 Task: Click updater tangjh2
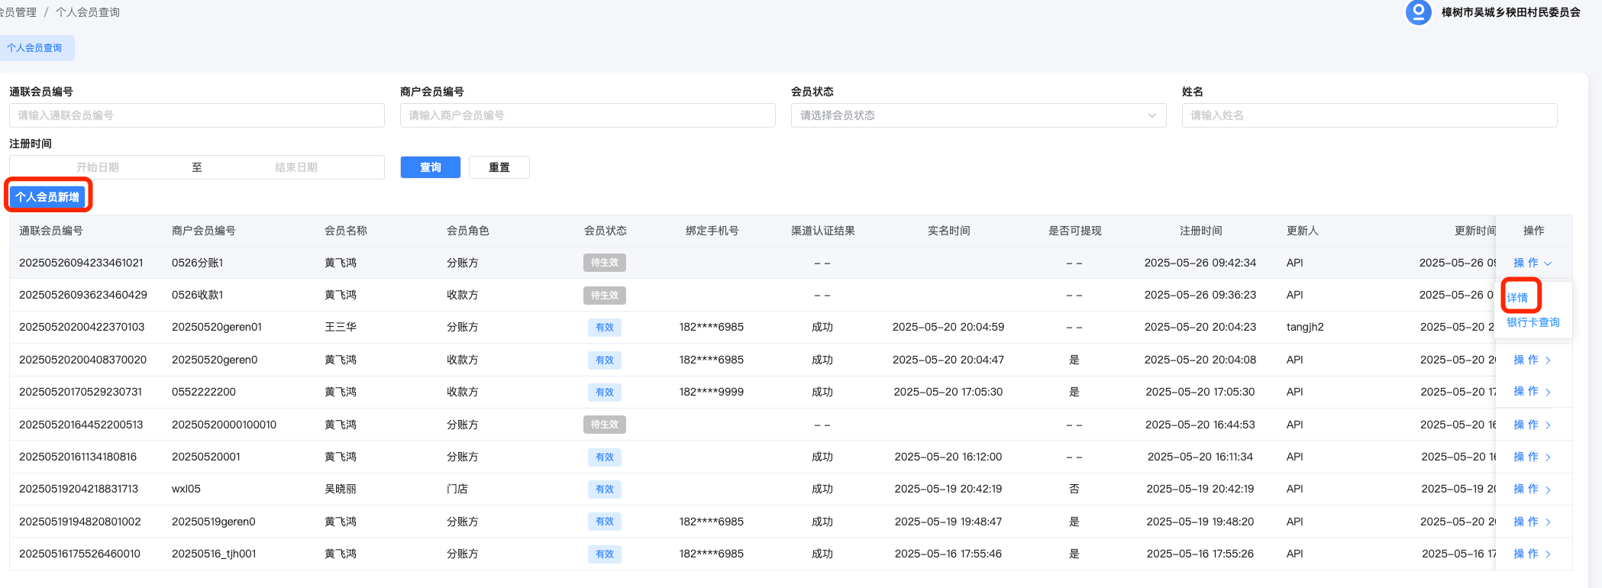click(1305, 327)
